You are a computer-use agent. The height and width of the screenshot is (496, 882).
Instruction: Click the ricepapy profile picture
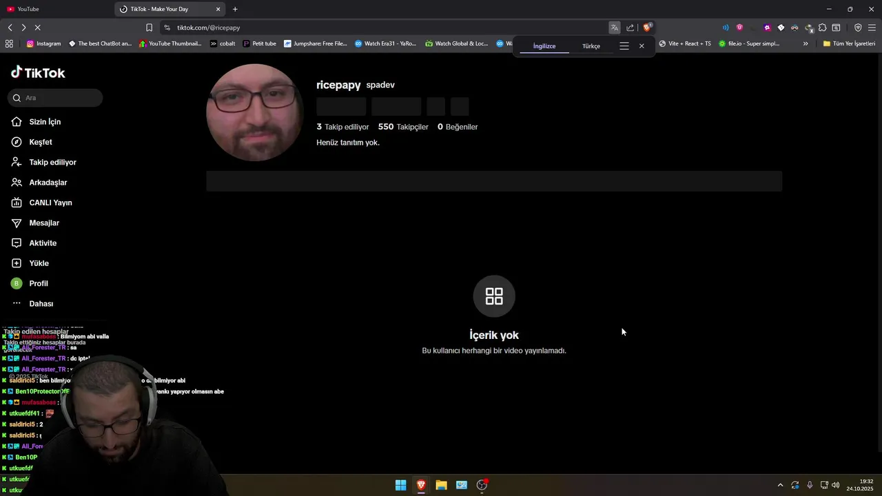pos(254,112)
